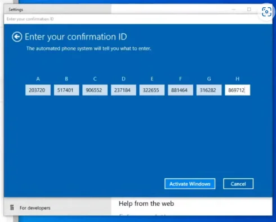Maximize the Settings window
Image resolution: width=276 pixels, height=222 pixels.
coord(249,10)
